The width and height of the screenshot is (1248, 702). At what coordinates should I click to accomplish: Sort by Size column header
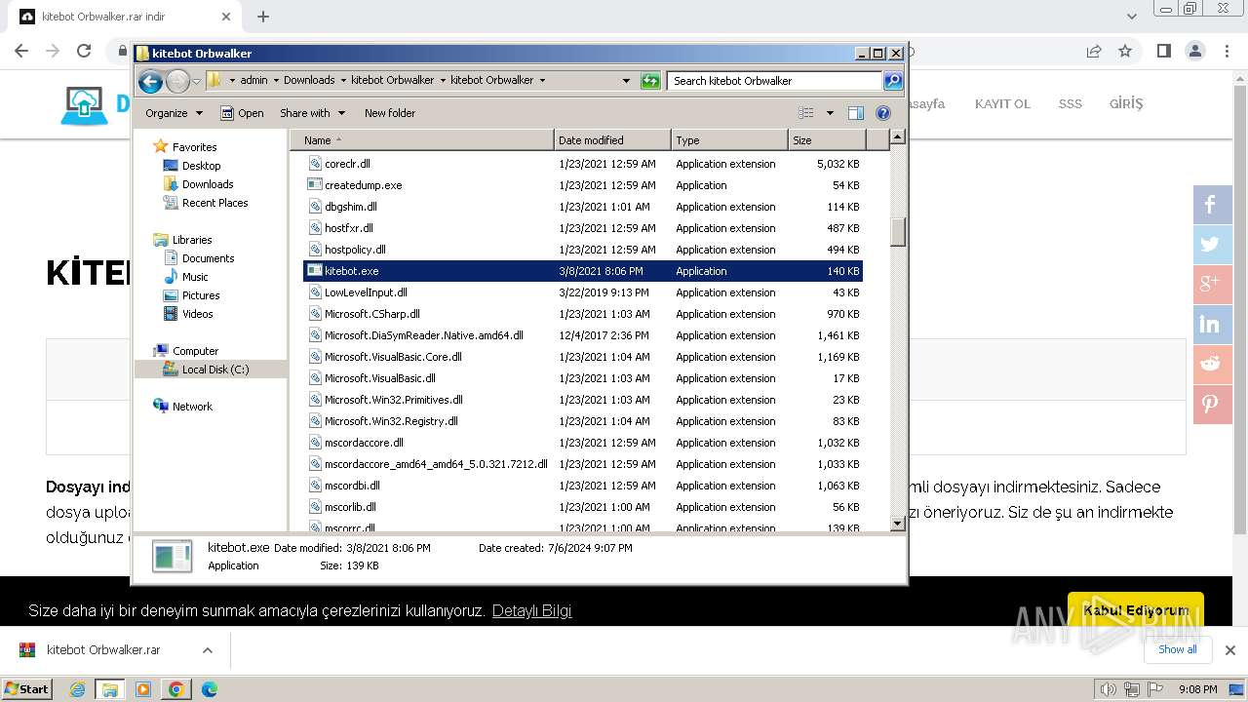coord(827,140)
